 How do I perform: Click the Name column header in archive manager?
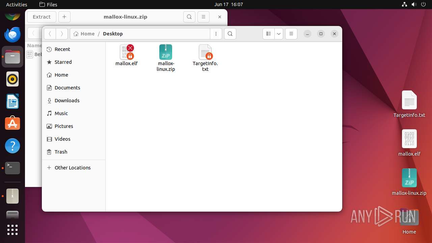[x=34, y=46]
